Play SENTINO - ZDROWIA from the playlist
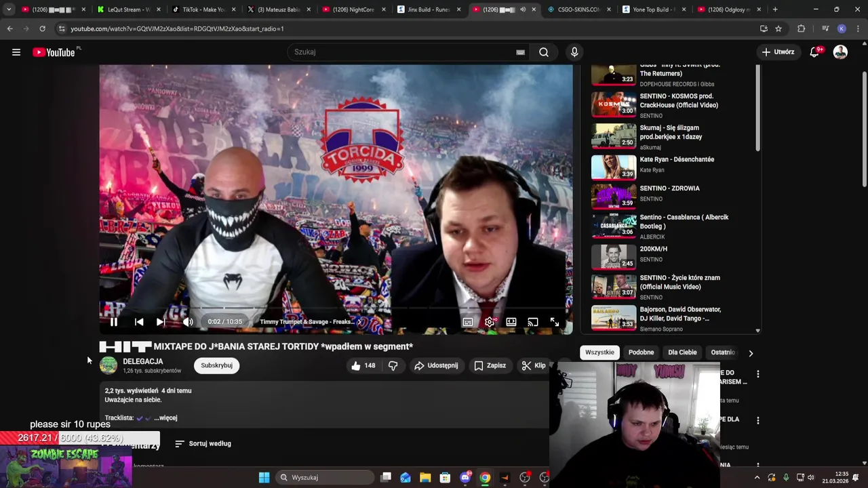This screenshot has height=488, width=868. (x=671, y=197)
